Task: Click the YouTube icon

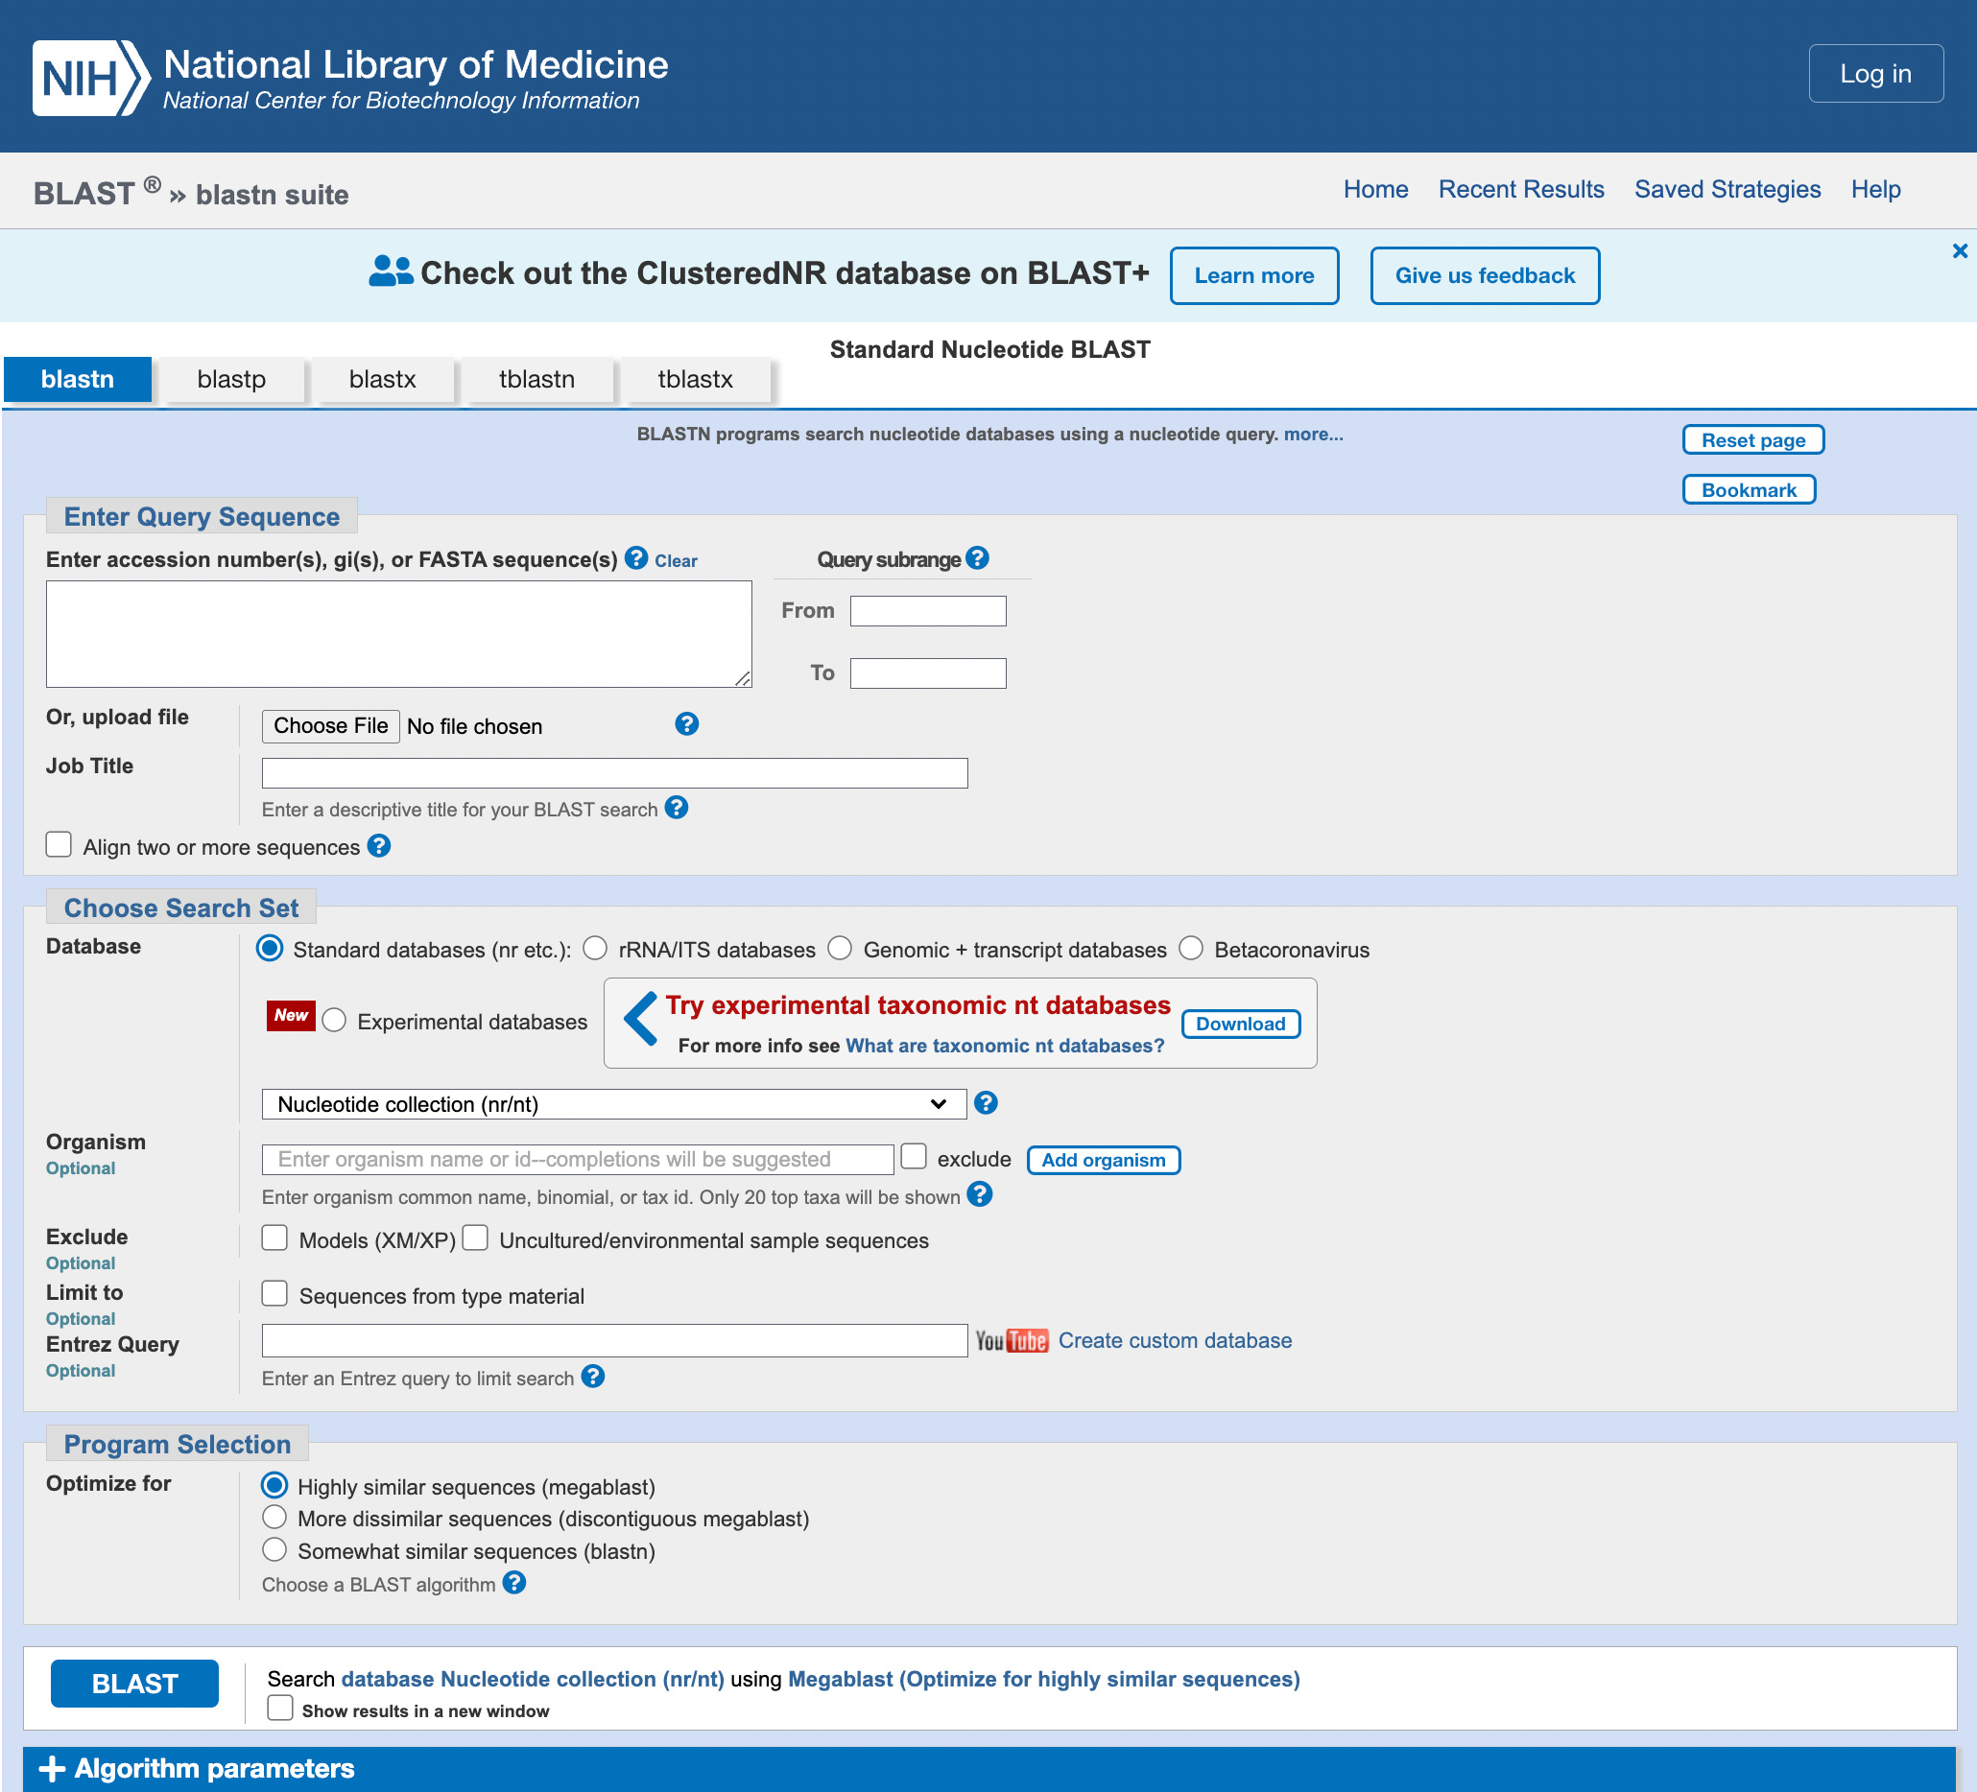Action: coord(1012,1340)
